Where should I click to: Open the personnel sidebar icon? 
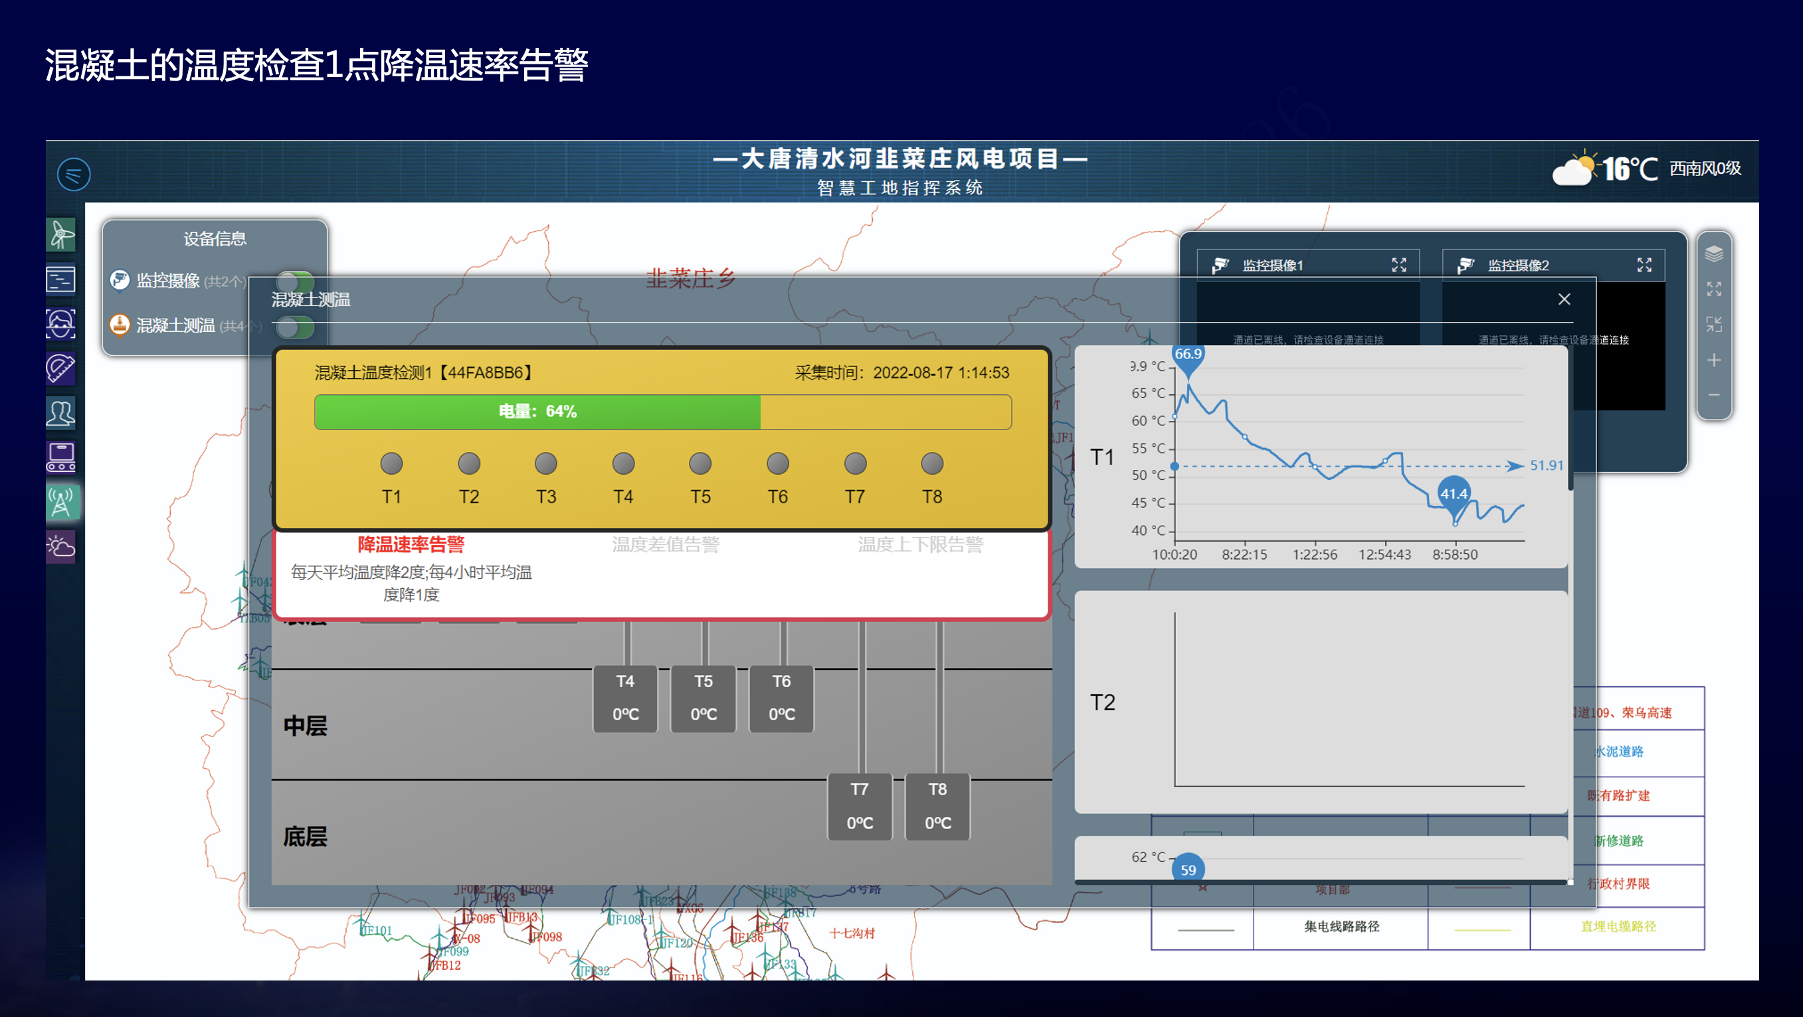point(61,414)
